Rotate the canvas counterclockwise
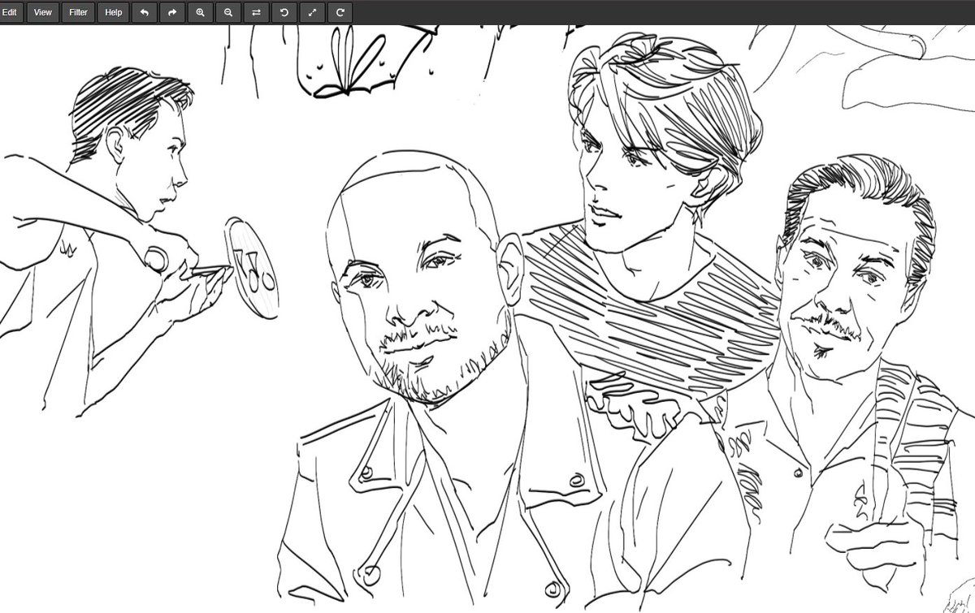The image size is (975, 613). pyautogui.click(x=284, y=12)
